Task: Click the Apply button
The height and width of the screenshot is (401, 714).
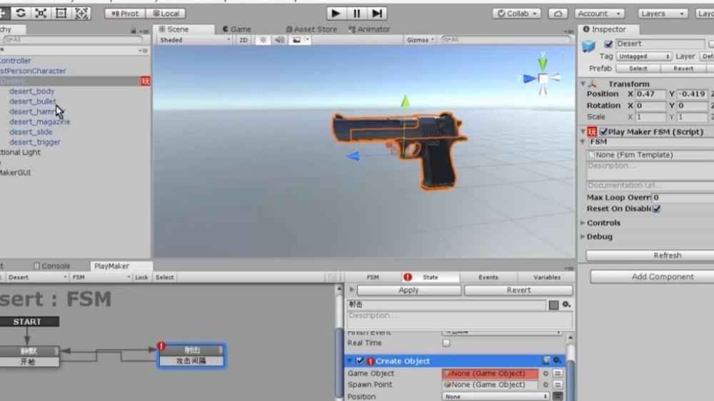Action: (409, 290)
